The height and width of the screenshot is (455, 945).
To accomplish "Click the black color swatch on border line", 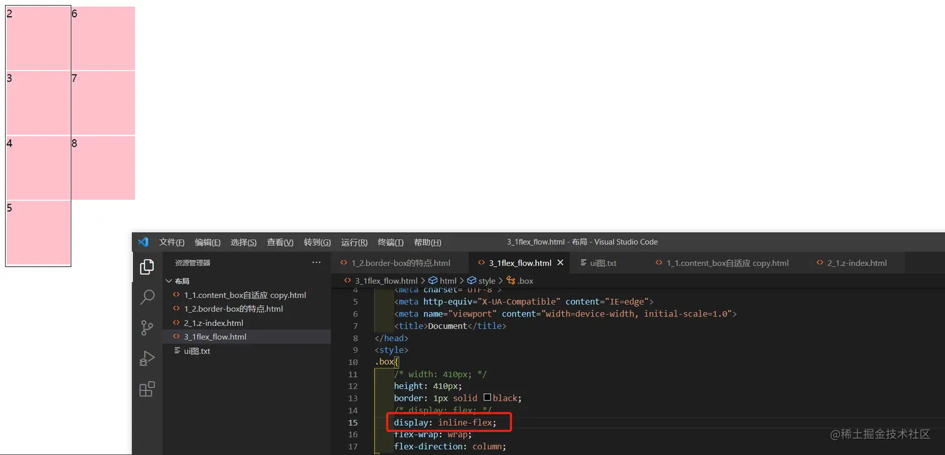I will click(487, 398).
